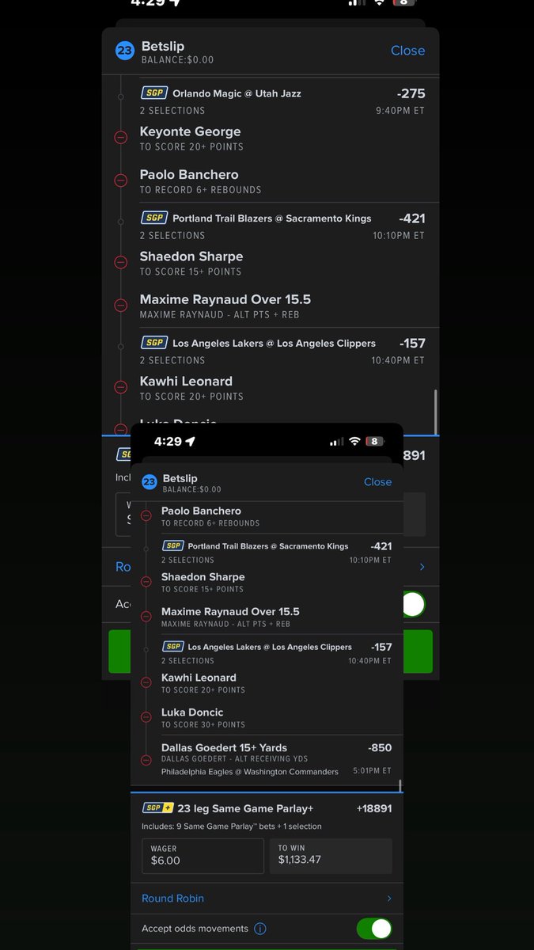
Task: Remove Paolo Banchero leg in front betslip
Action: (x=146, y=515)
